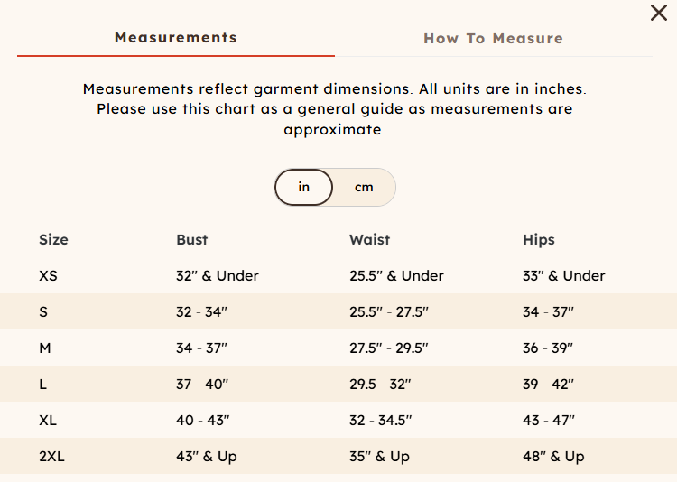This screenshot has width=677, height=482.
Task: Toggle units to cm
Action: (x=364, y=187)
